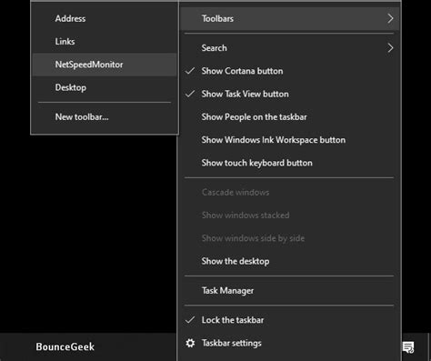Expand the Toolbars submenu chevron arrow
Viewport: 431px width, 361px height.
tap(390, 19)
